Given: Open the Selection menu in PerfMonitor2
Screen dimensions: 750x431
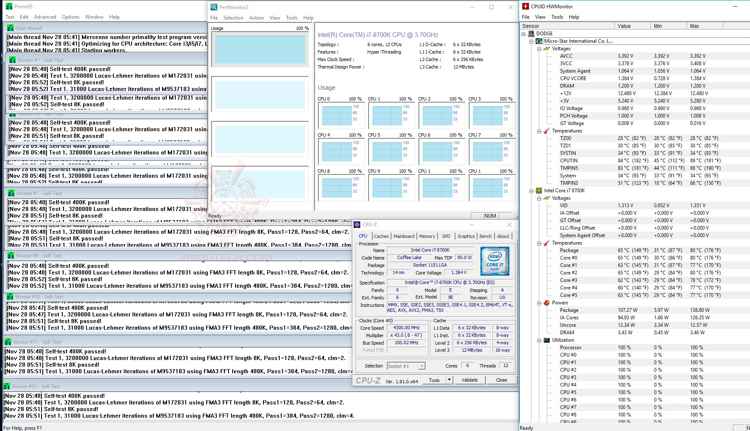Looking at the screenshot, I should (x=233, y=18).
